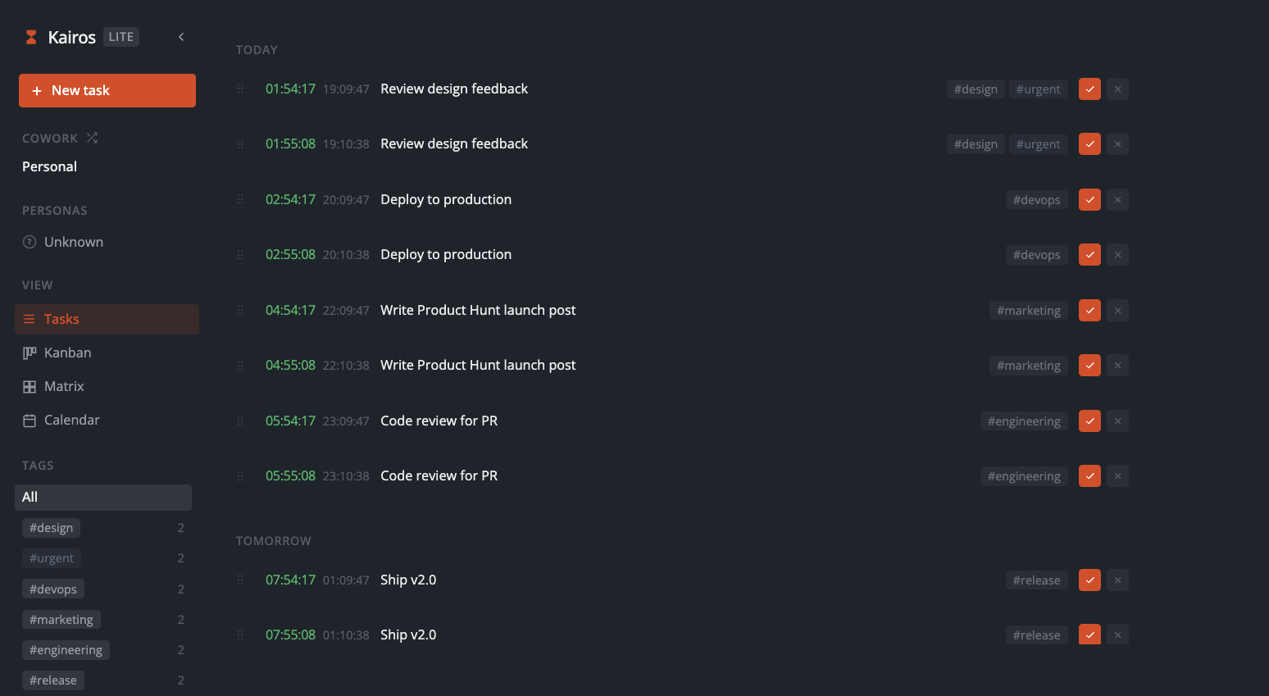Filter tasks by the #devops tag
Viewport: 1269px width, 696px height.
52,589
